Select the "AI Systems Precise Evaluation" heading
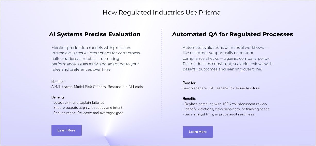This screenshot has width=316, height=146. click(x=95, y=34)
